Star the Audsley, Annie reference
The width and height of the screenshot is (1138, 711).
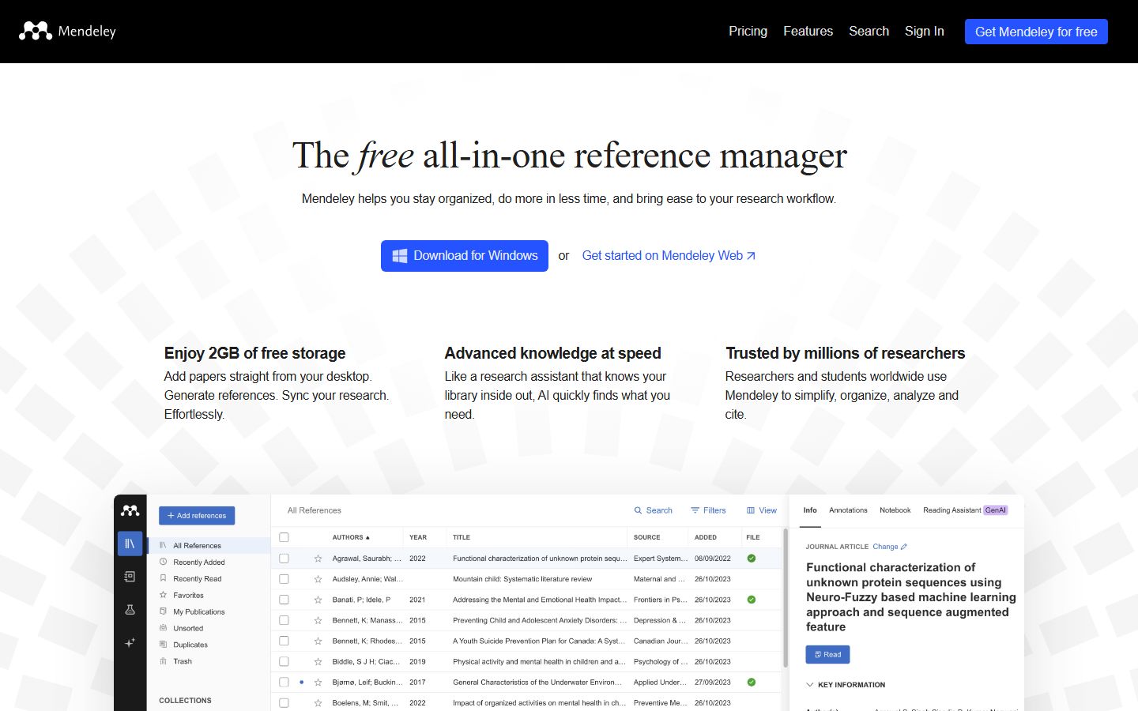tap(318, 579)
